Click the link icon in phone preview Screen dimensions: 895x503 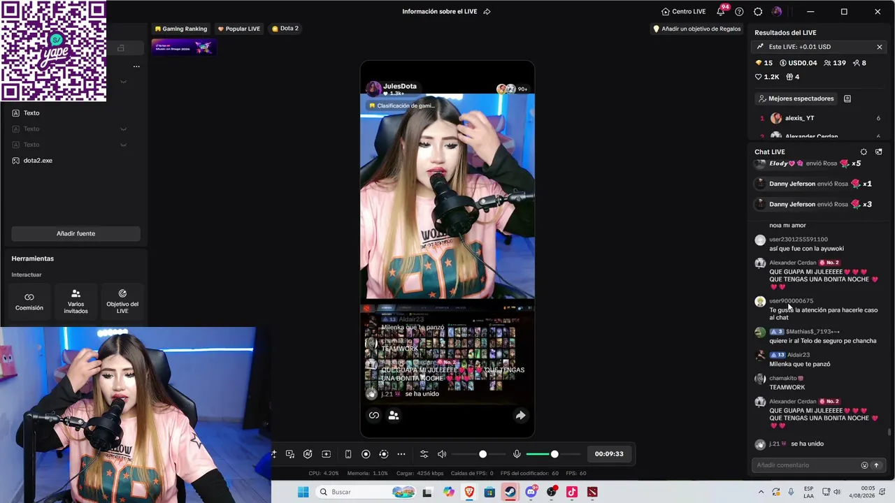tap(374, 416)
